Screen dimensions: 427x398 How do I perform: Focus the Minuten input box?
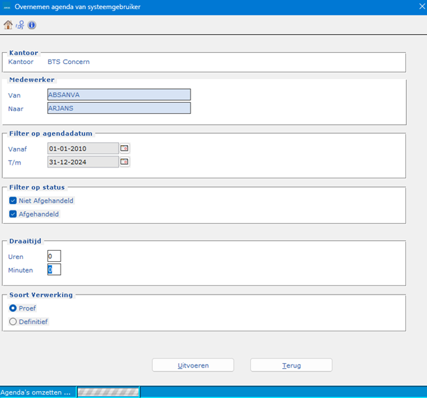(x=54, y=270)
